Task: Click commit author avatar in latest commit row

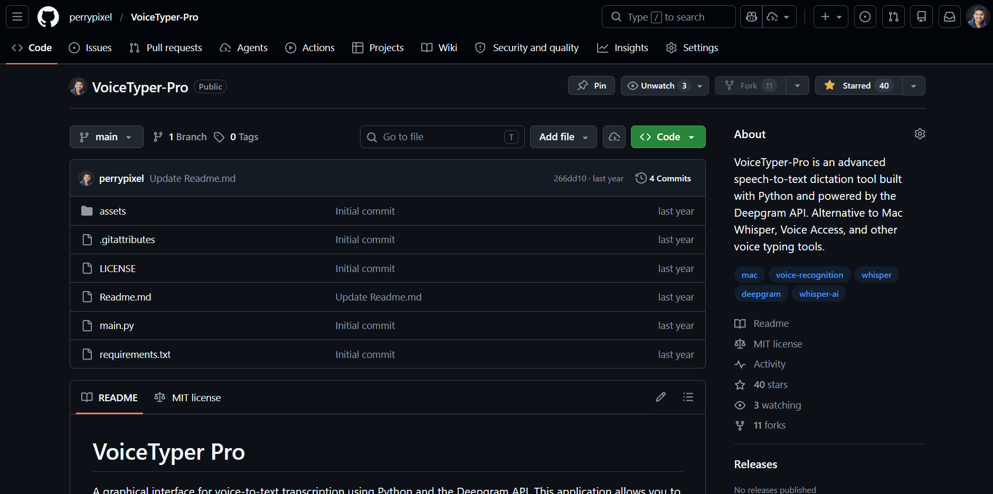Action: point(86,178)
